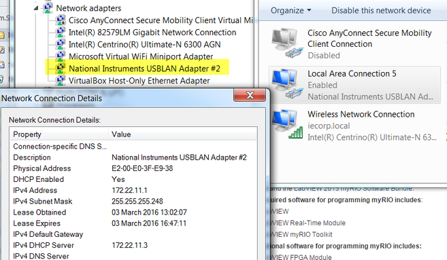
Task: Click the Microsoft Virtual WiFi Miniport icon
Action: (61, 56)
